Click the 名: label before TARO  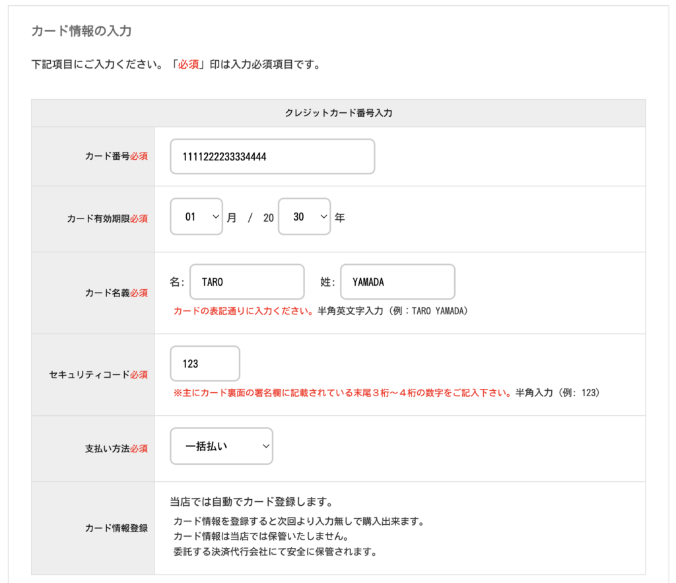pos(177,282)
